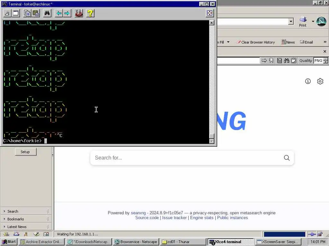This screenshot has height=246, width=329.
Task: Open SearXNG about info icon
Action: (x=308, y=81)
